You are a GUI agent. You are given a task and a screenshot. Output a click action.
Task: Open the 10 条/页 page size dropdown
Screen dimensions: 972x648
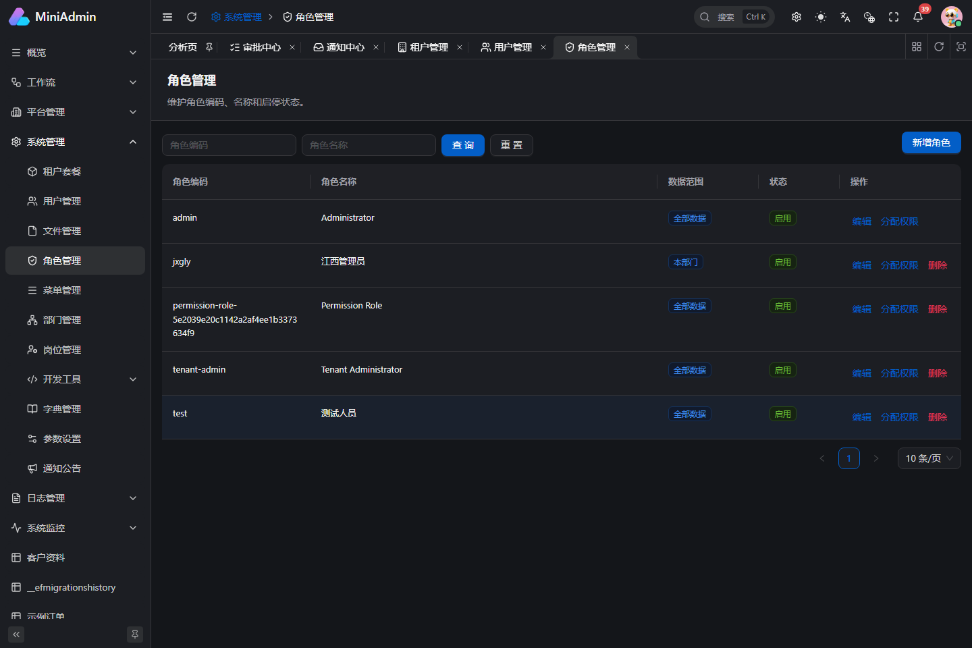tap(929, 458)
